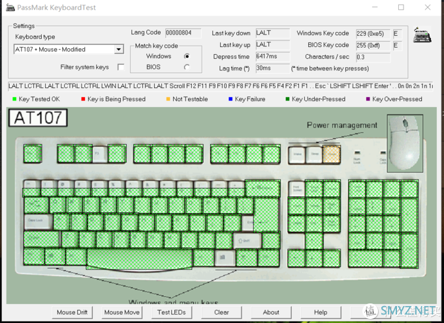This screenshot has width=444, height=323.
Task: Open the About dialog
Action: [x=271, y=313]
